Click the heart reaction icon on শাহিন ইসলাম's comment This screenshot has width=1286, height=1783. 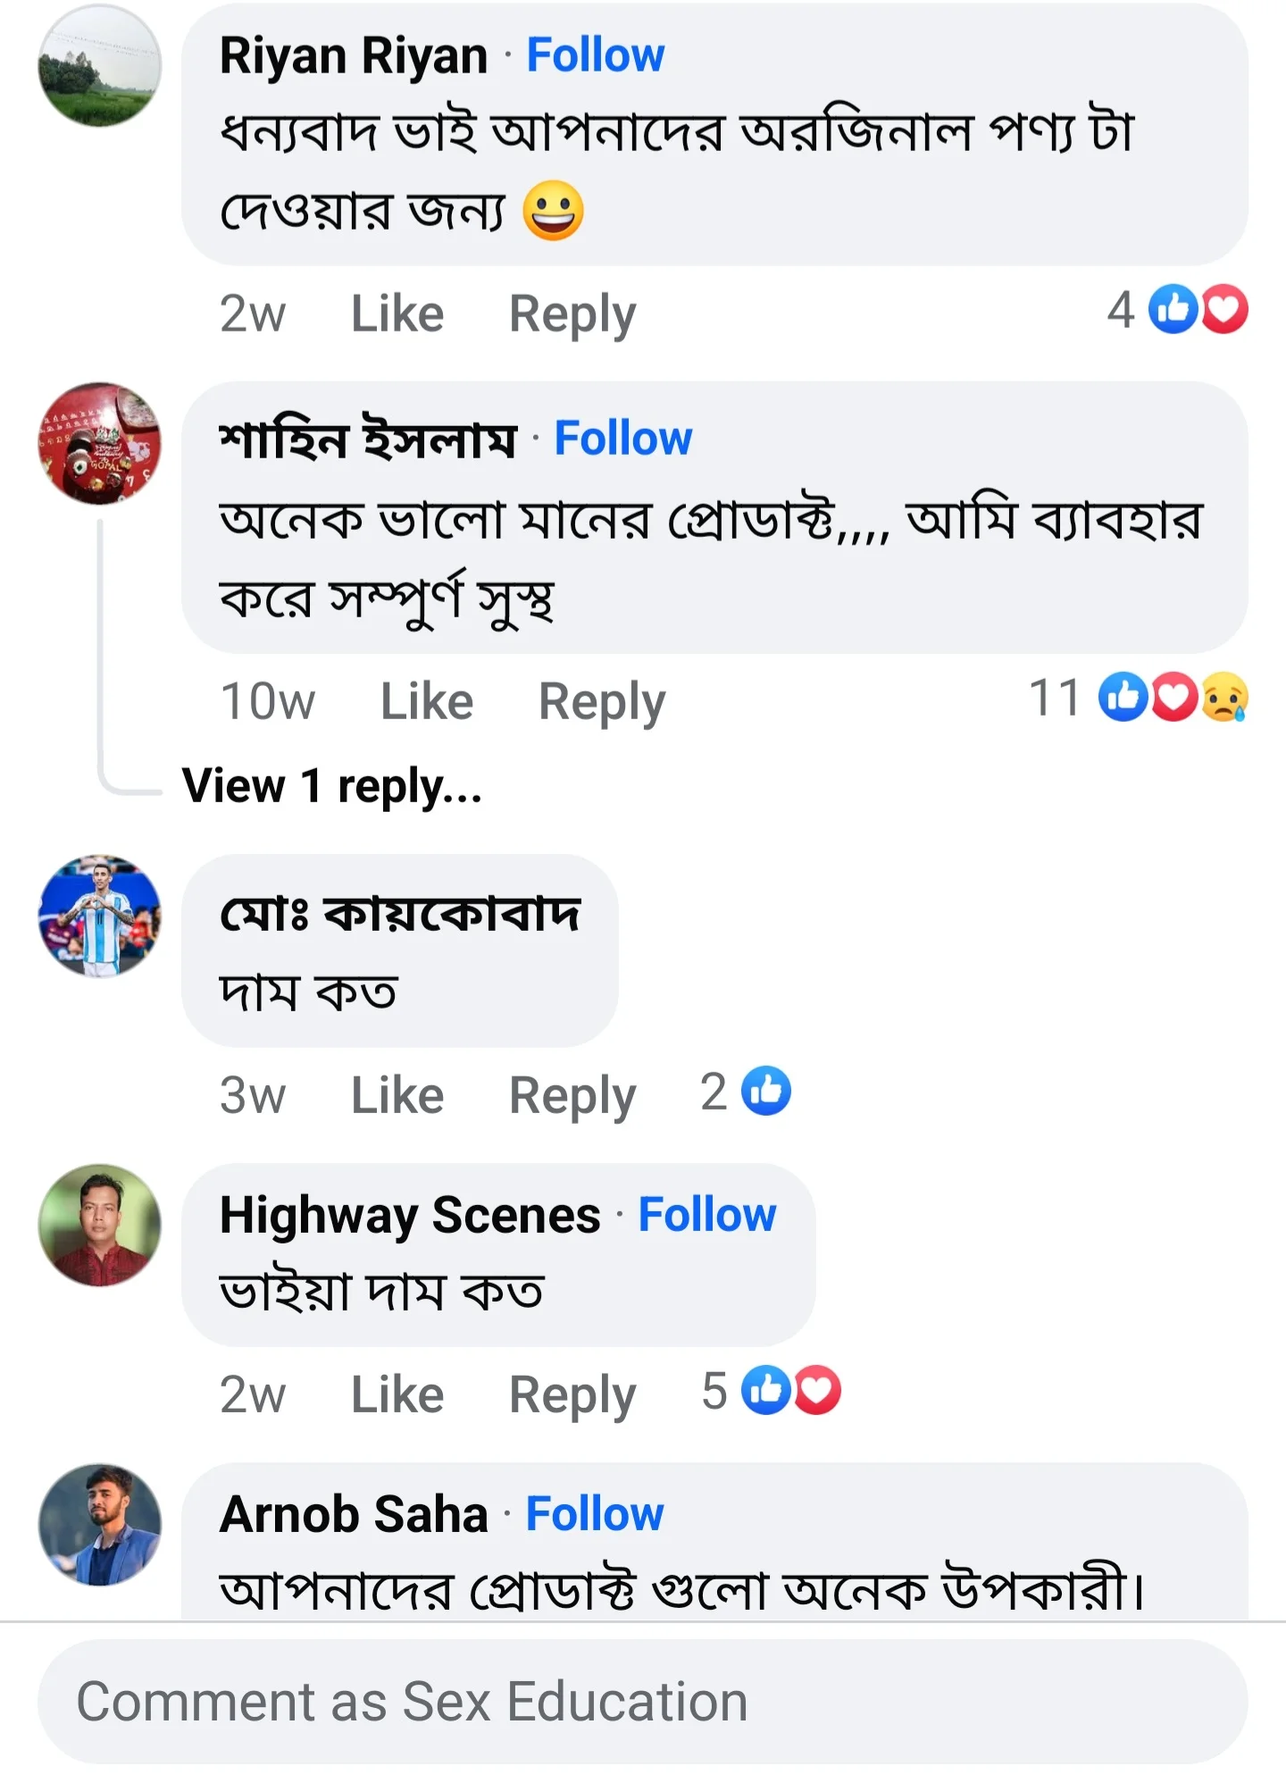1174,699
